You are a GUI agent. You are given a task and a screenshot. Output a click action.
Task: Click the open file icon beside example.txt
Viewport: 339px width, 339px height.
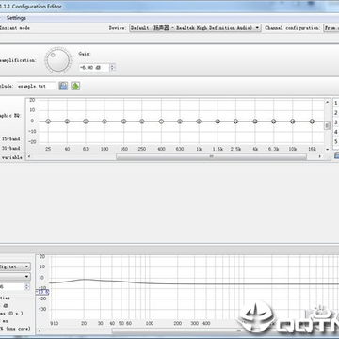[x=63, y=86]
